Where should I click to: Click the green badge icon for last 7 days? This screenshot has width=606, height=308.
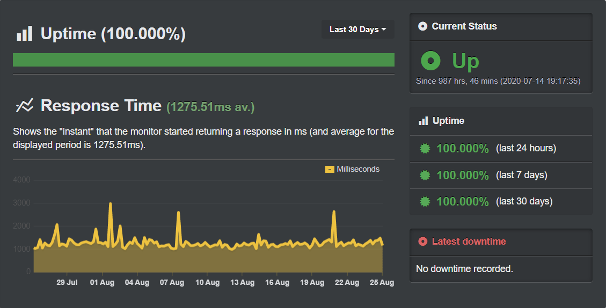click(x=425, y=175)
